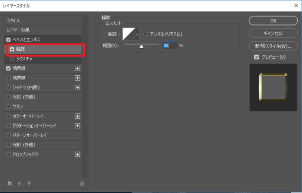Click the OK button
This screenshot has width=302, height=193.
click(x=273, y=21)
